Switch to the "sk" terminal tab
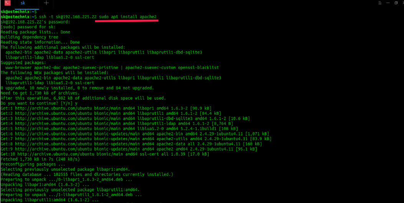The height and width of the screenshot is (203, 404). 23,3
